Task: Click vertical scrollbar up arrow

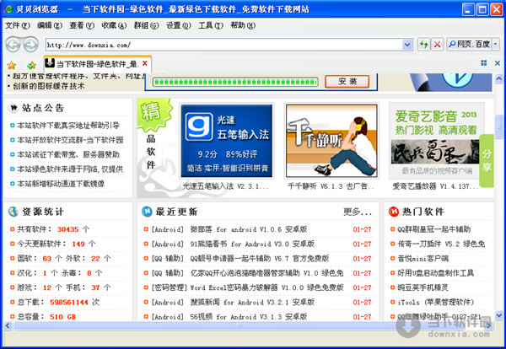Action: pos(498,78)
